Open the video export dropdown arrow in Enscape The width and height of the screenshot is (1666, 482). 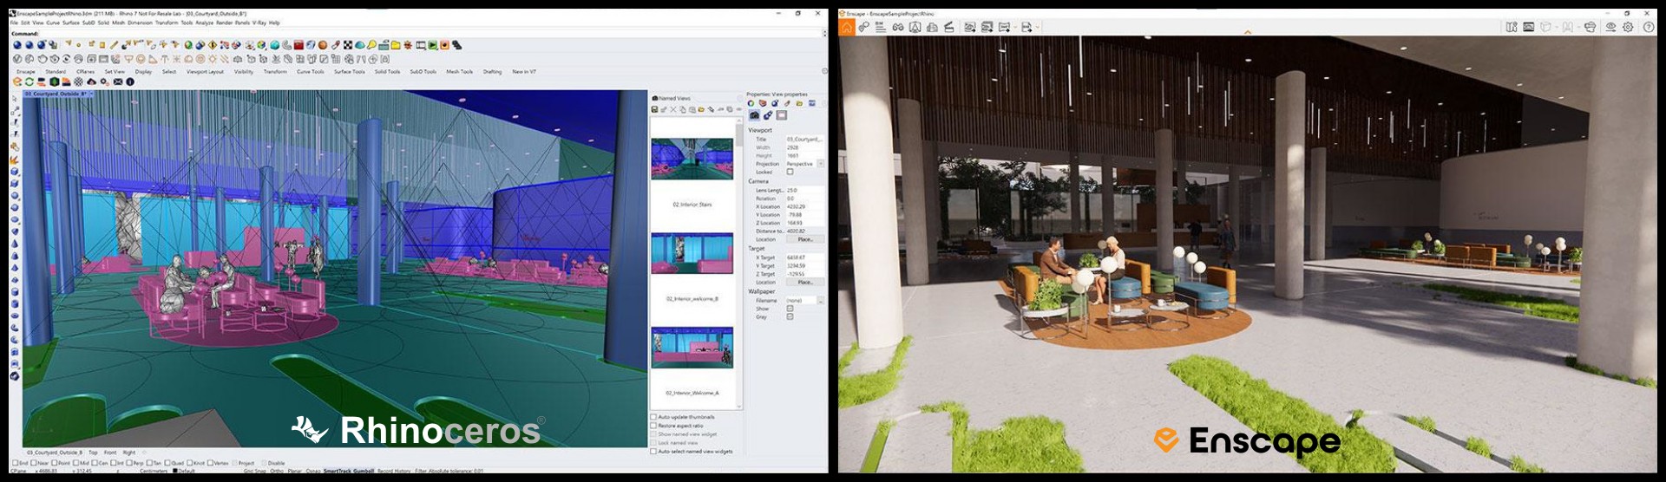coord(1015,27)
